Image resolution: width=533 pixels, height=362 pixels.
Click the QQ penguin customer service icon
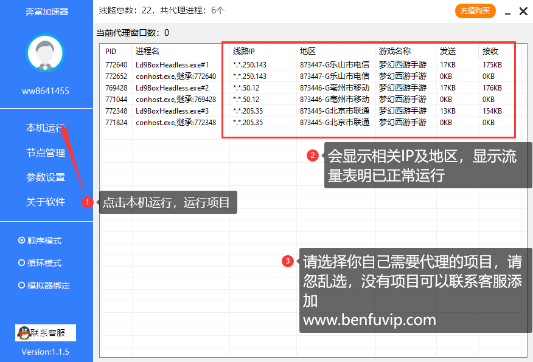[x=24, y=333]
